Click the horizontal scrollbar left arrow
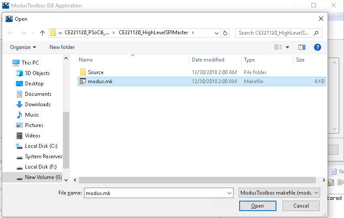Viewport: 344px width, 218px height. (x=75, y=180)
